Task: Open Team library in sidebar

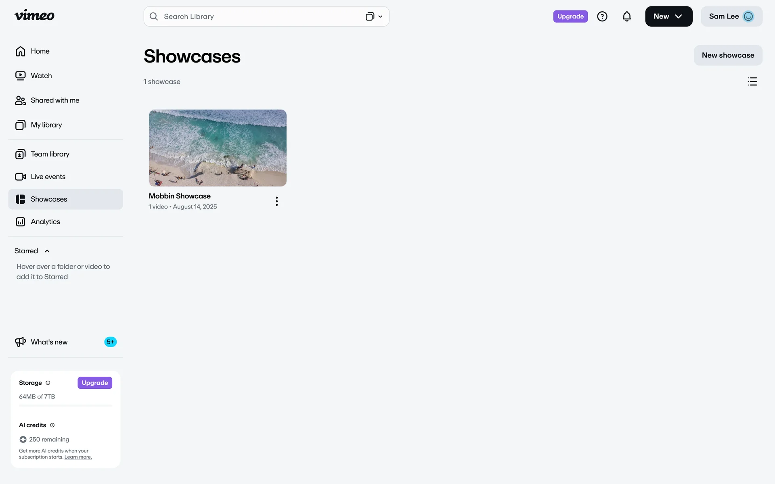Action: click(50, 154)
